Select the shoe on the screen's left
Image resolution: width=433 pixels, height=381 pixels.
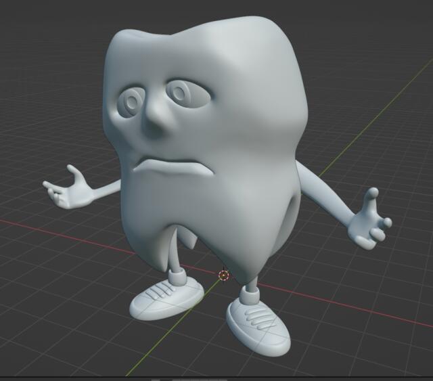click(164, 298)
